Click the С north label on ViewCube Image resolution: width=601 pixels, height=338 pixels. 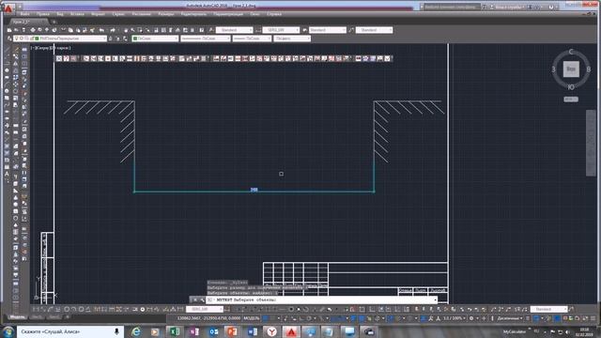(x=571, y=52)
